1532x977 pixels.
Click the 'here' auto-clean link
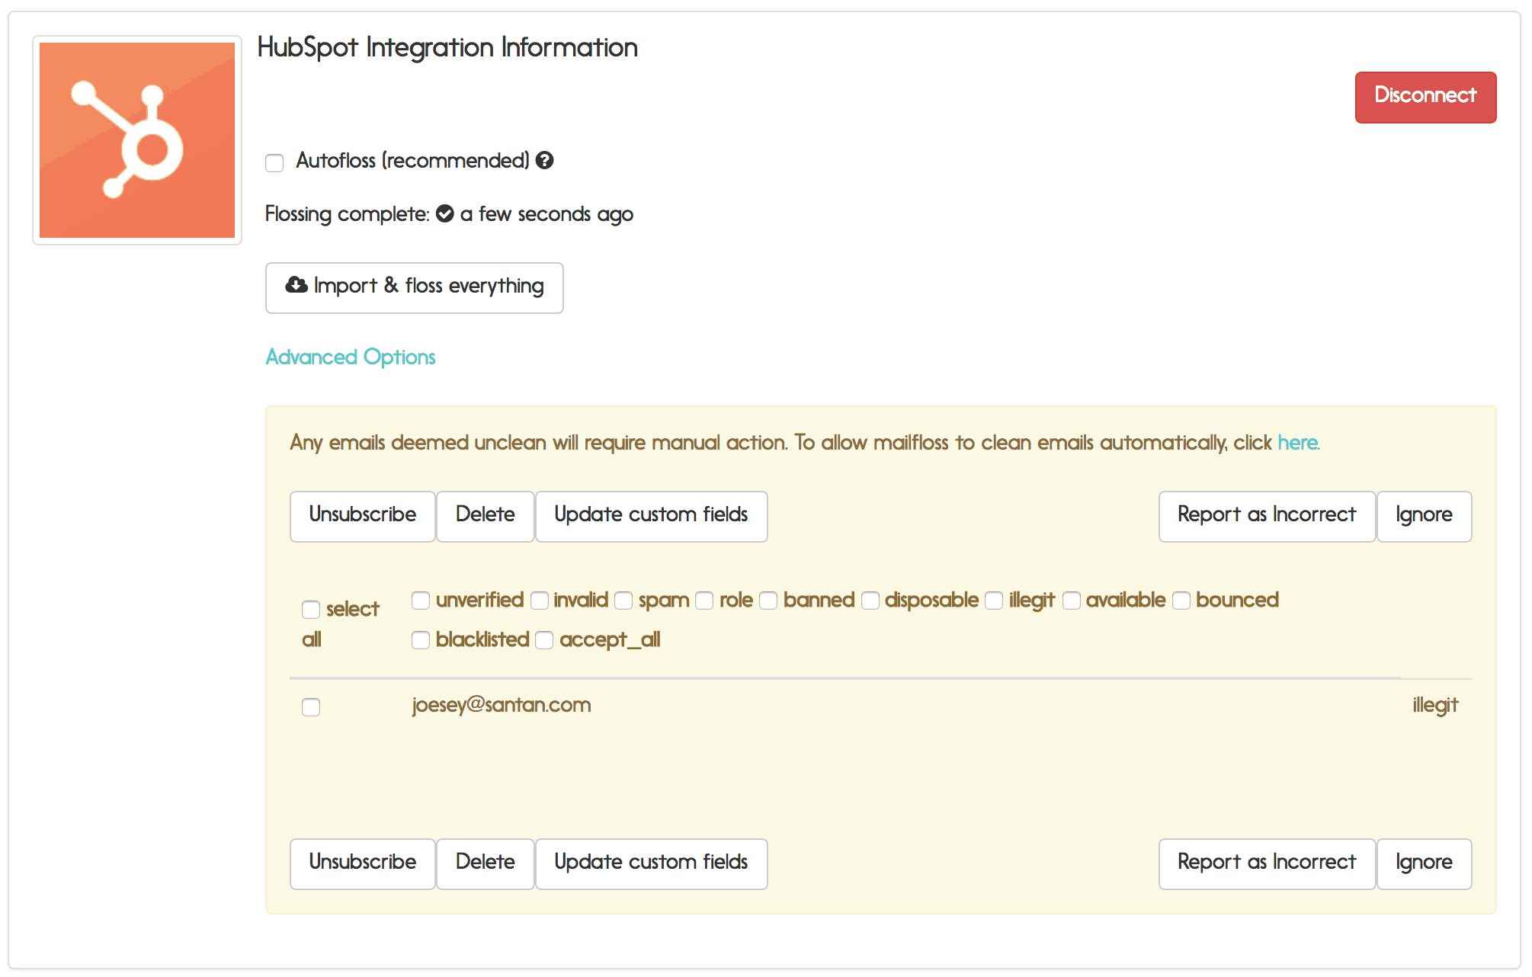coord(1299,443)
